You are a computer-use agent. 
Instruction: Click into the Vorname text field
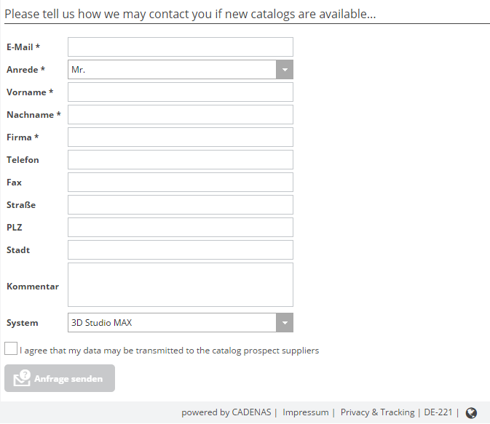tap(181, 92)
